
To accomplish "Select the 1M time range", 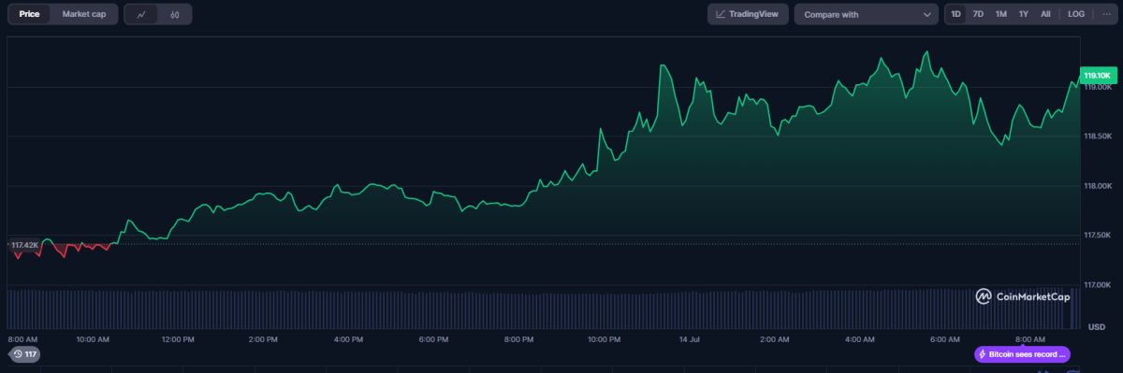I will (1000, 14).
